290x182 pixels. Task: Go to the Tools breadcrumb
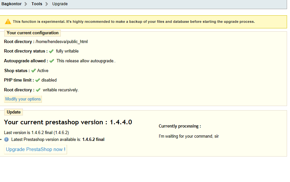click(37, 4)
